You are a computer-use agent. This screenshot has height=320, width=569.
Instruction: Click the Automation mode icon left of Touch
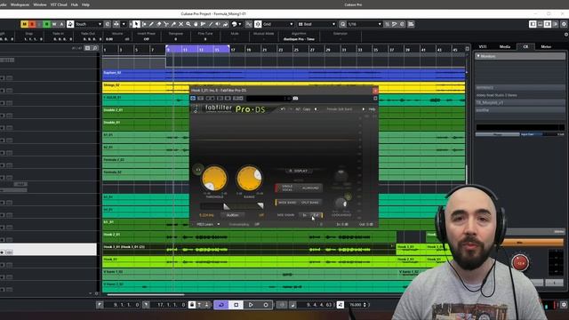[70, 24]
